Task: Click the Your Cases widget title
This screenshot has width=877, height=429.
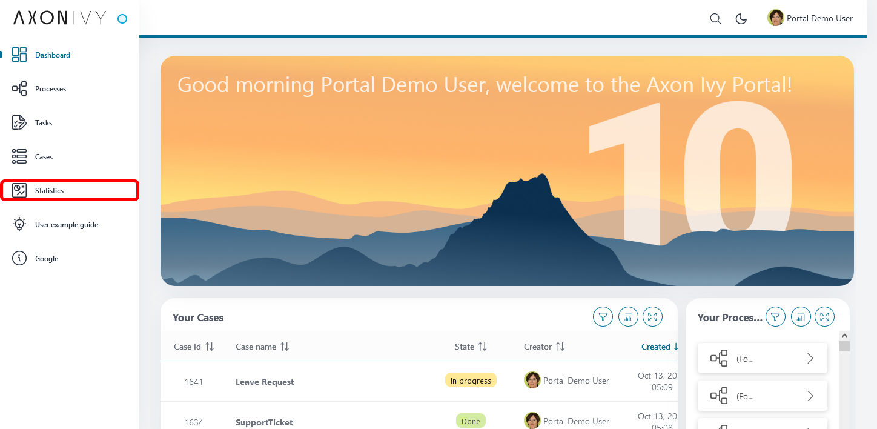Action: pyautogui.click(x=198, y=318)
